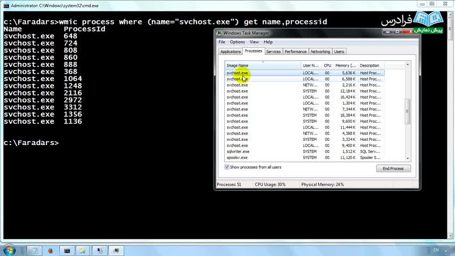Switch to the Users tab
This screenshot has width=455, height=256.
click(339, 51)
